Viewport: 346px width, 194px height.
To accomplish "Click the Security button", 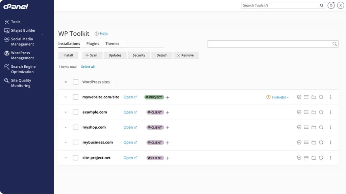I will click(x=139, y=55).
